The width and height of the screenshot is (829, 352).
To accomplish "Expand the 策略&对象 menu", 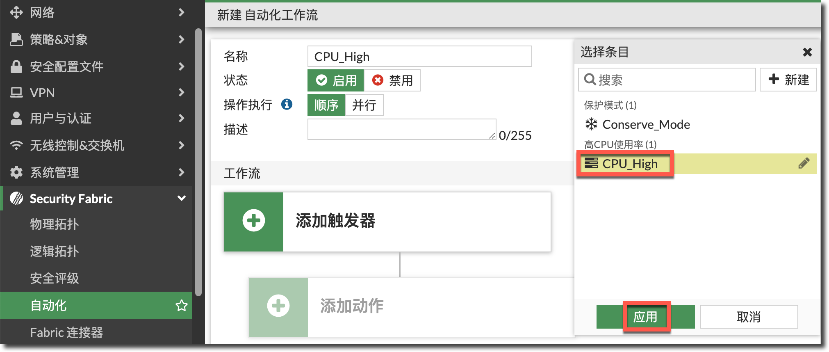I will point(181,39).
